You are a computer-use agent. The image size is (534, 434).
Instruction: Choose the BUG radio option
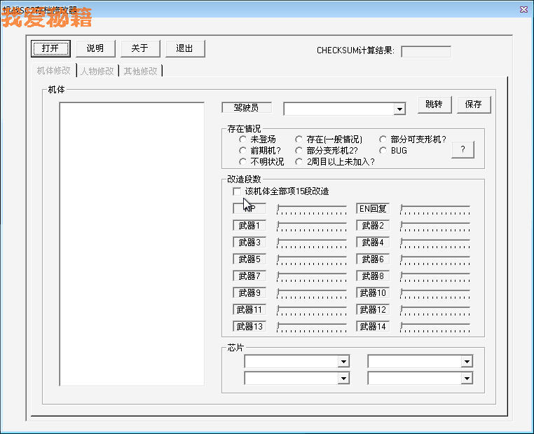coord(383,150)
